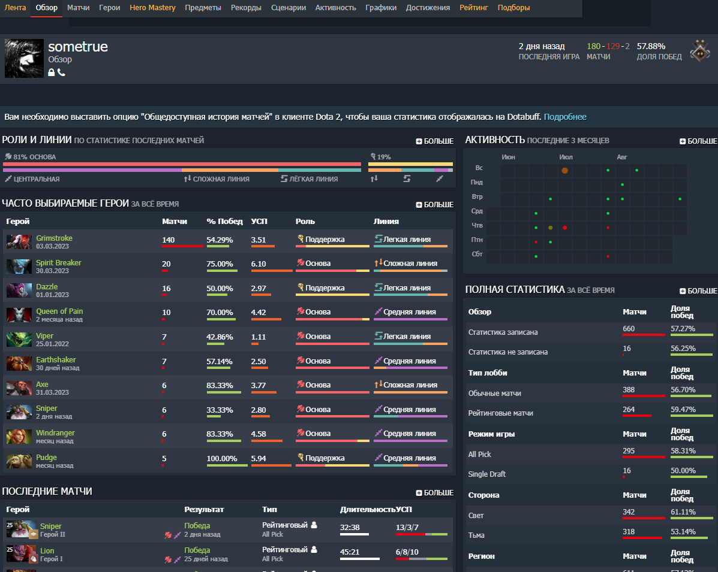Open the Графики tab

(x=381, y=8)
